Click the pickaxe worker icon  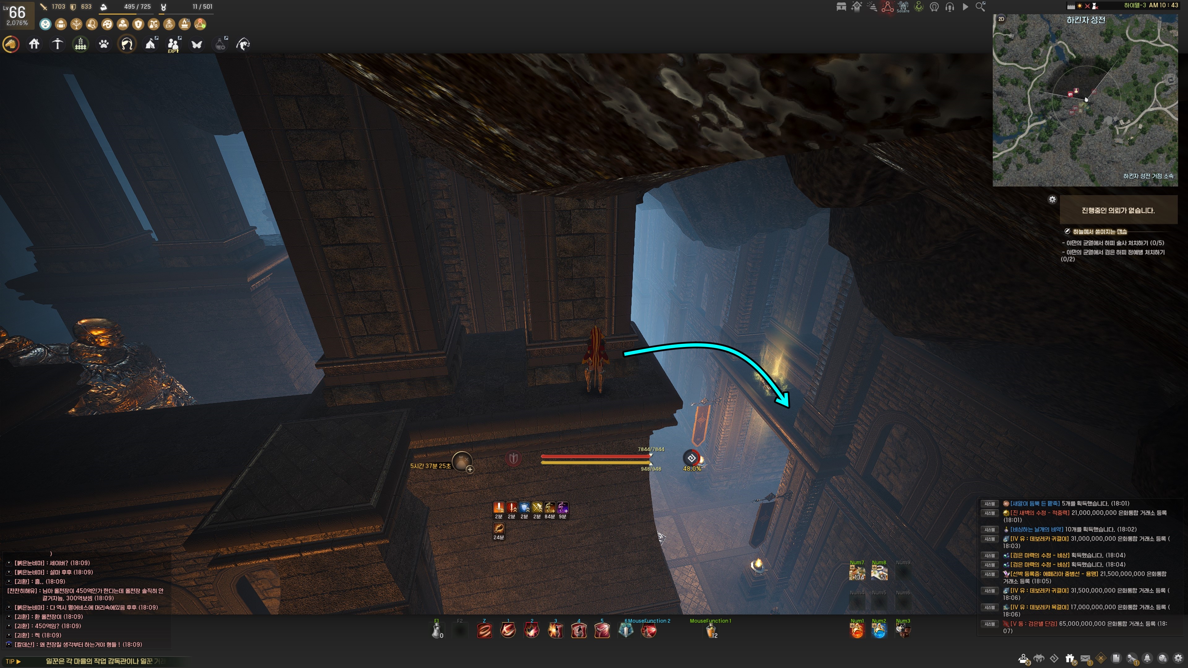tap(57, 44)
